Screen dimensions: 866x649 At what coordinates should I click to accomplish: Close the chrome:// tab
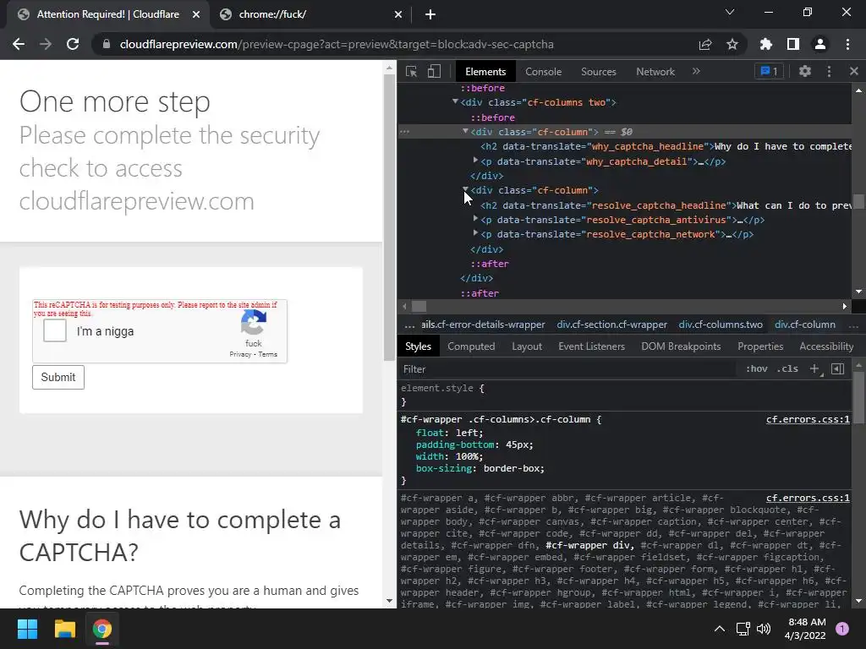398,14
